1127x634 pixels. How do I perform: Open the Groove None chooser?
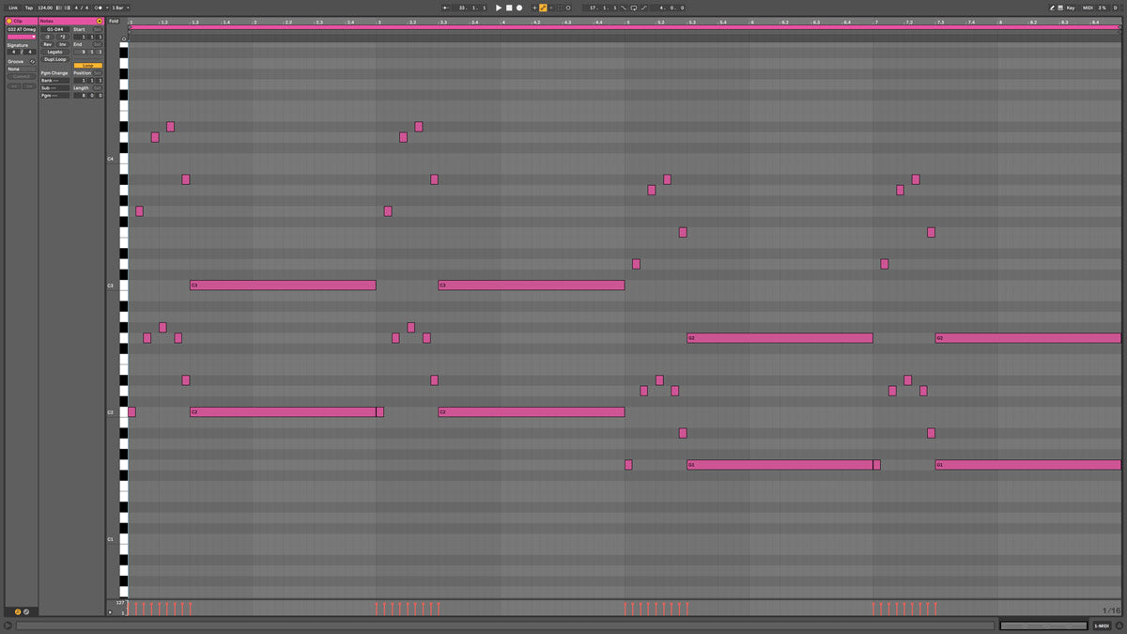point(21,69)
